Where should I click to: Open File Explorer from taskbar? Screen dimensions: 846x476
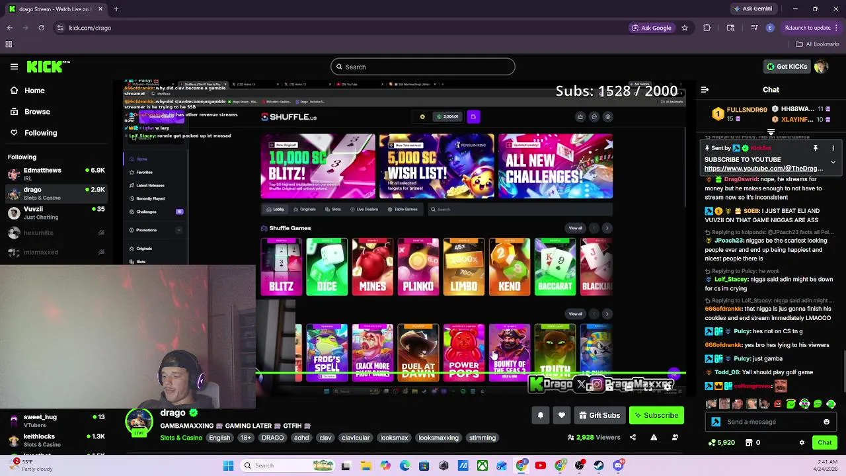365,465
